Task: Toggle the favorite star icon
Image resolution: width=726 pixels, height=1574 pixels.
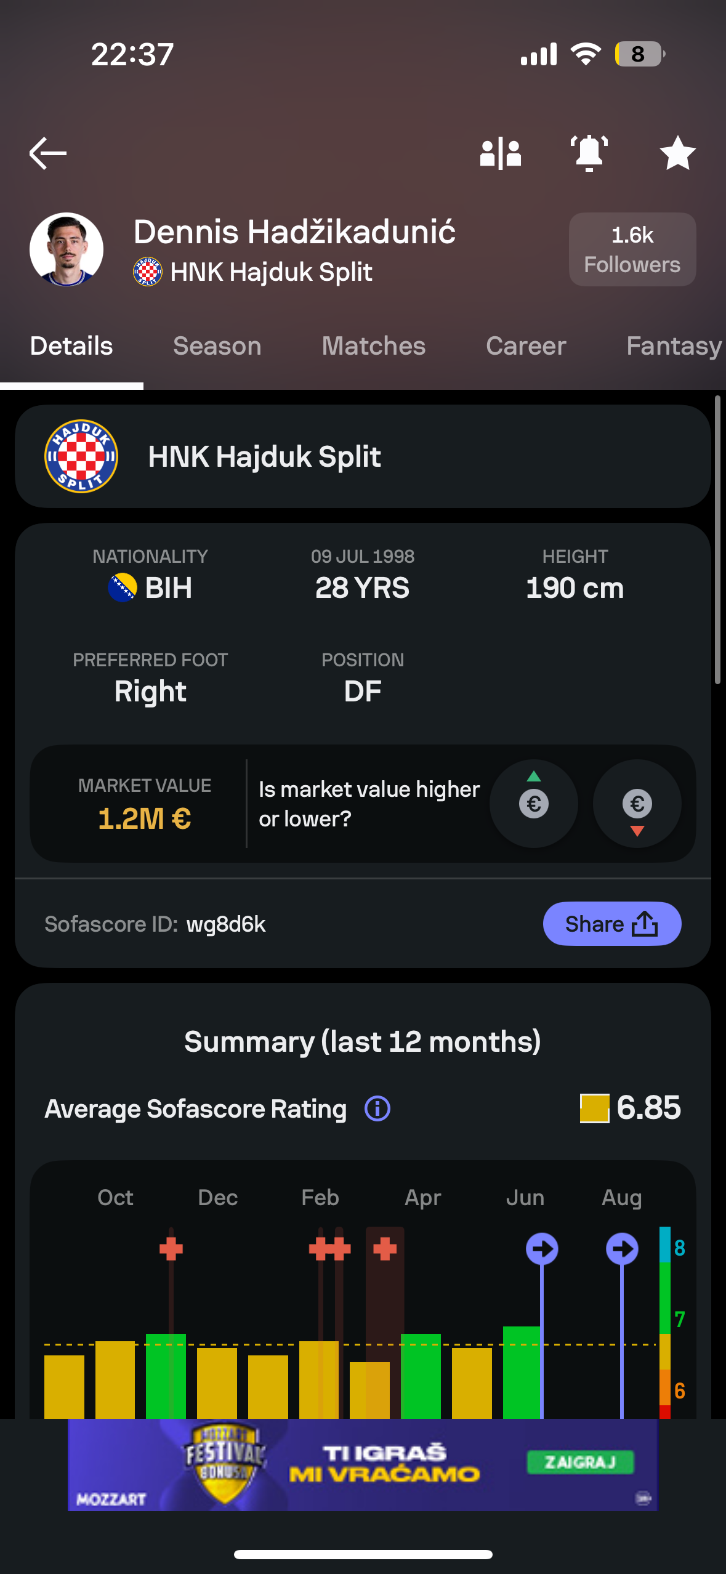Action: (x=677, y=153)
